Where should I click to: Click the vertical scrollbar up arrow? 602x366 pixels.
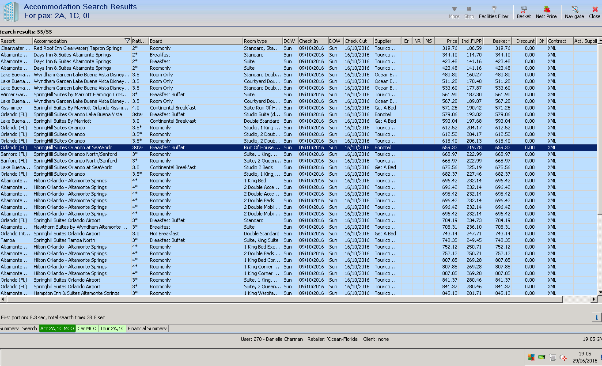tap(600, 41)
